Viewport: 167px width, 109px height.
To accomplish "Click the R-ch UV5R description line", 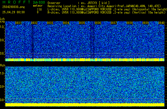I will pos(106,12).
